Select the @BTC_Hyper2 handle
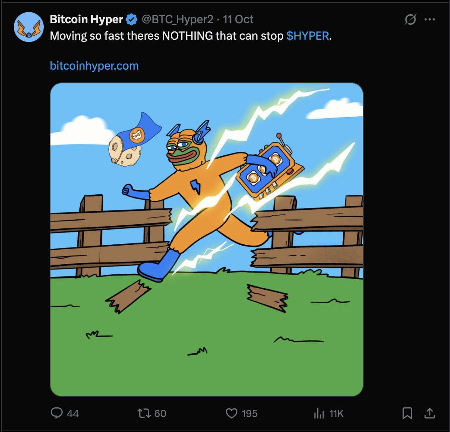Image resolution: width=450 pixels, height=432 pixels. tap(179, 19)
